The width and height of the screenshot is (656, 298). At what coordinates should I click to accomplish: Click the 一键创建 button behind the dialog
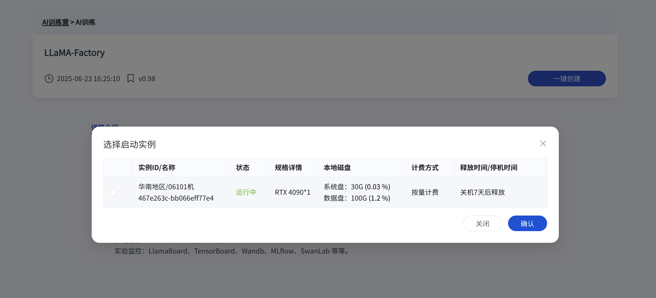567,79
